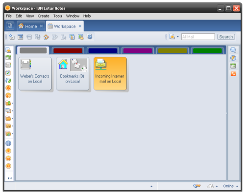
Task: Open the To Do checkmark bookmark icon
Action: point(8,73)
